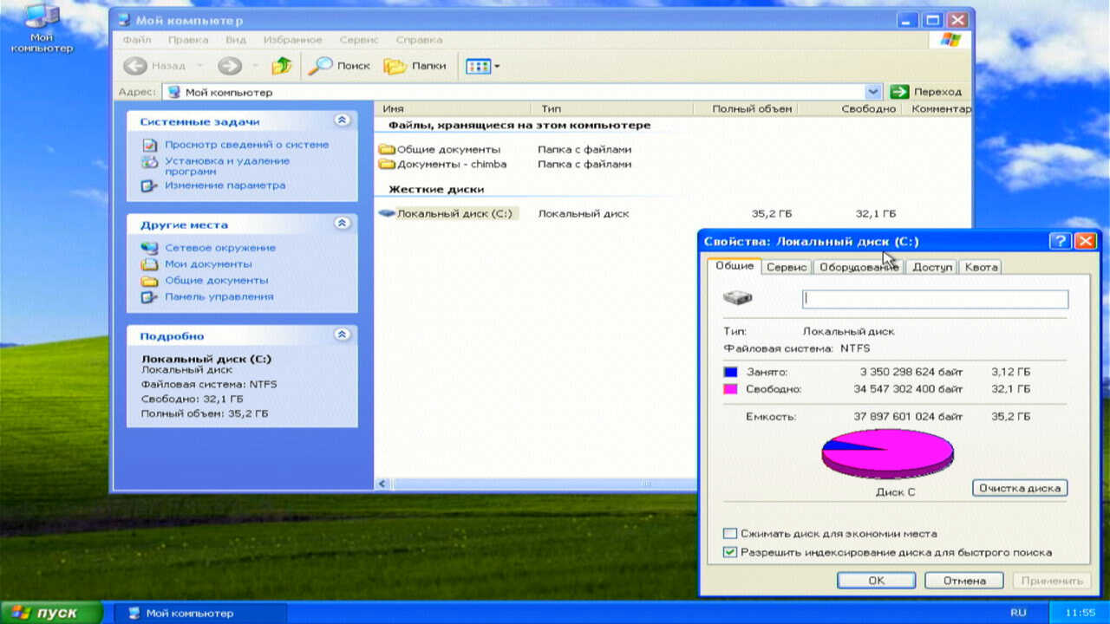Image resolution: width=1110 pixels, height=624 pixels.
Task: Open Общие документы in Другие места
Action: [x=217, y=280]
